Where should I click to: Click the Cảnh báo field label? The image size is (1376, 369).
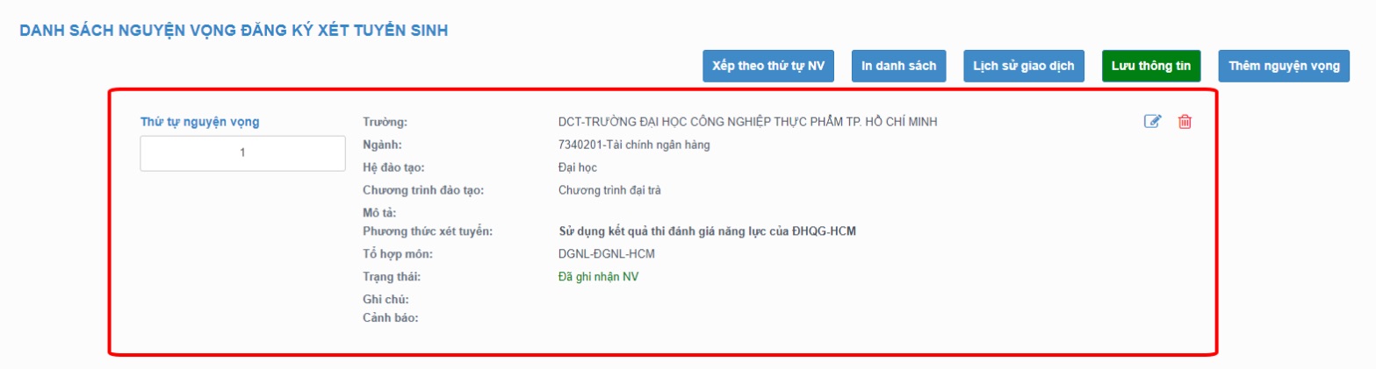coord(390,317)
